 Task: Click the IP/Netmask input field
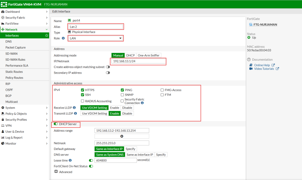(x=138, y=61)
